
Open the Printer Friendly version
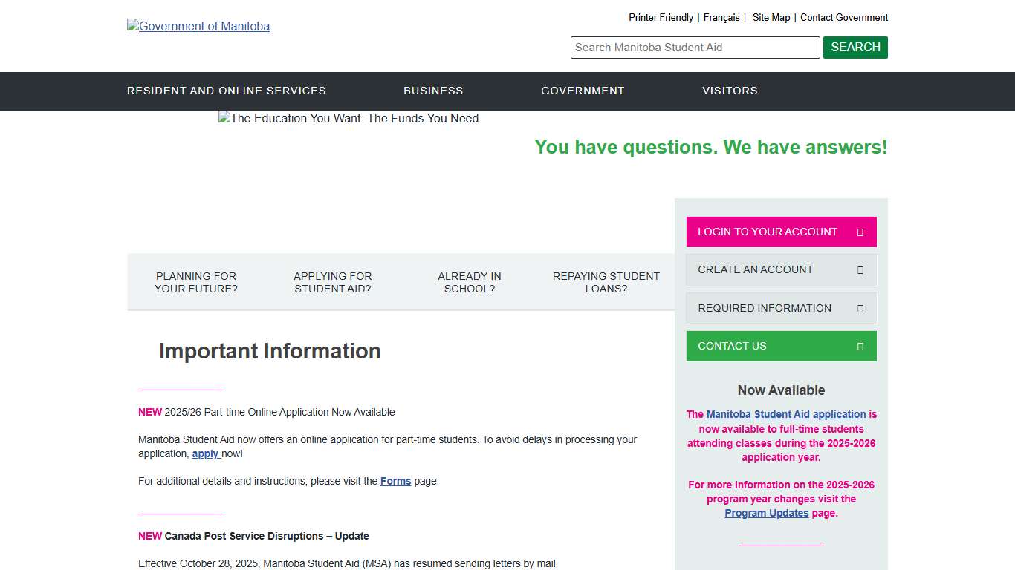click(661, 17)
